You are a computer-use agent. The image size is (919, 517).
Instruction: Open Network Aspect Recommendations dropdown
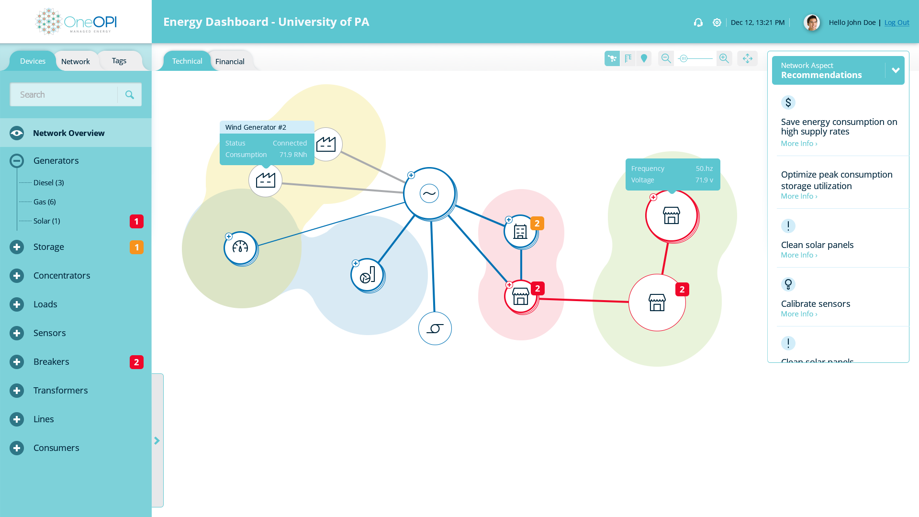[x=895, y=70]
